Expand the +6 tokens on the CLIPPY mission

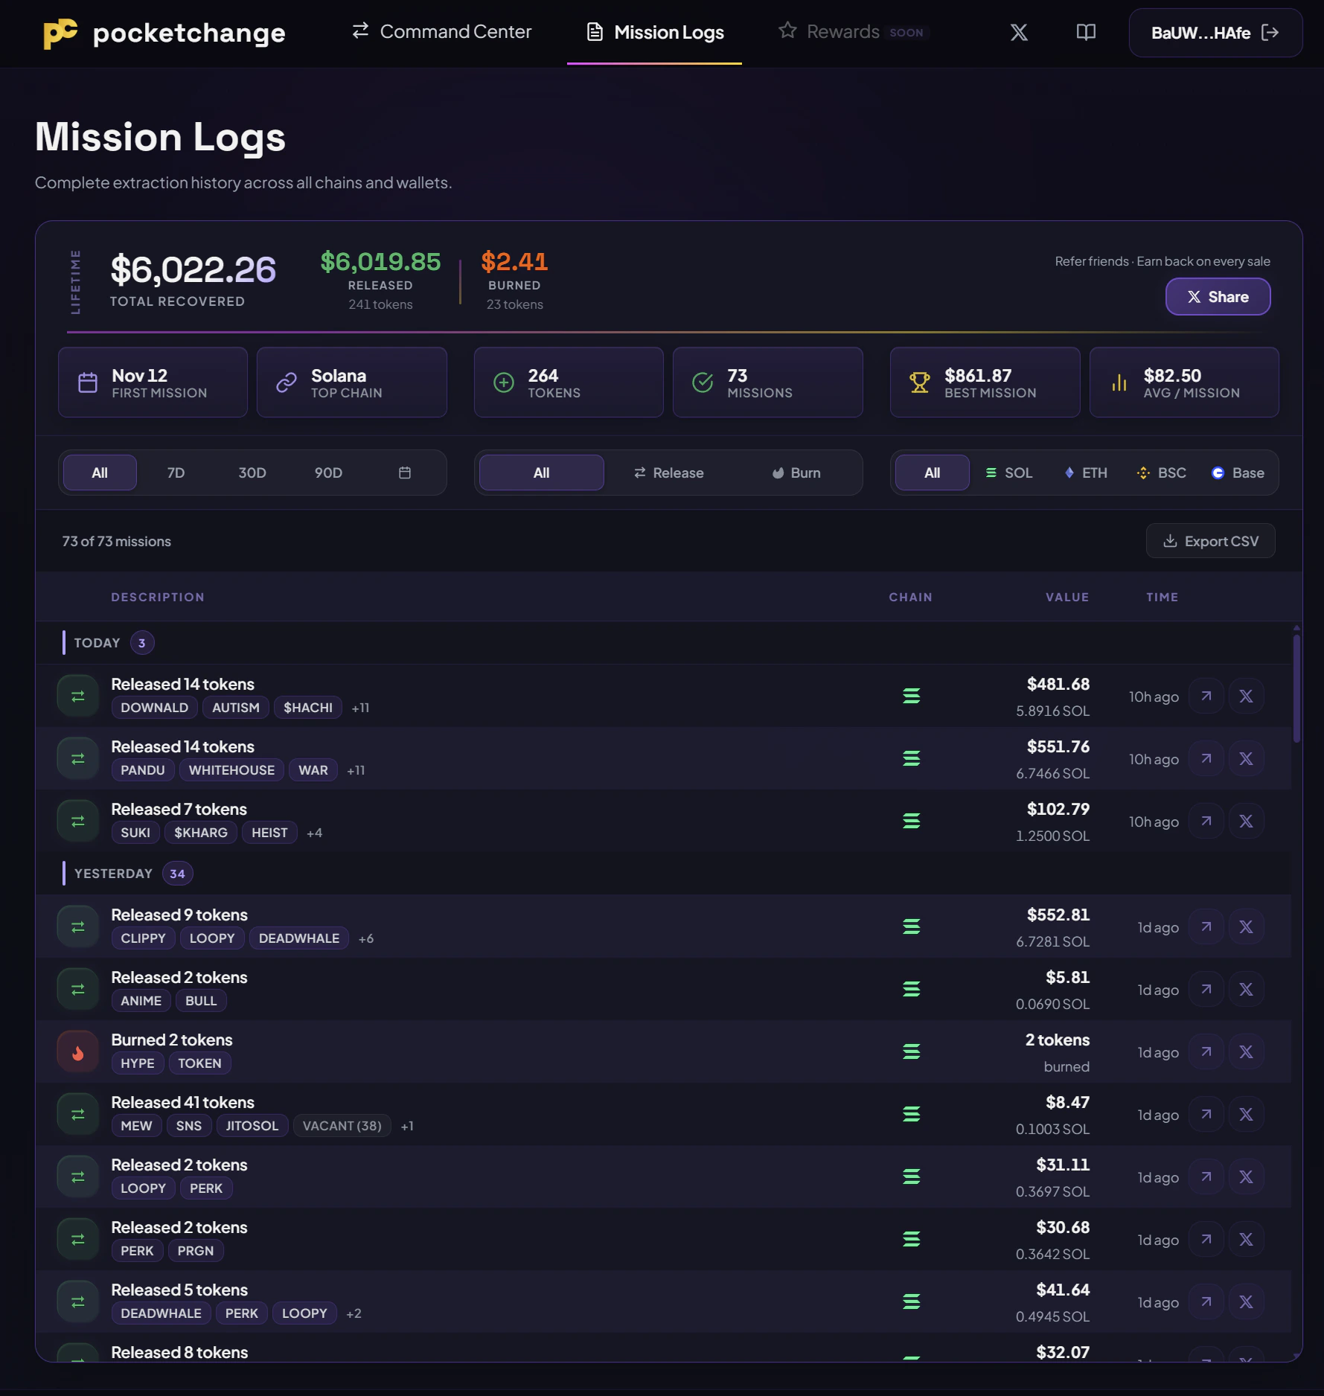click(x=365, y=938)
